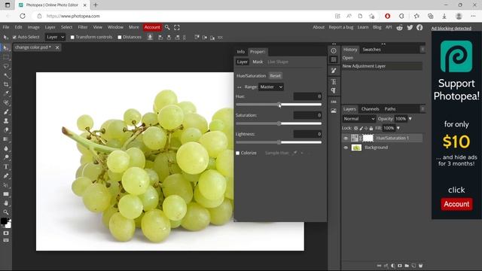Switch to the Mask tab in Properties

tap(258, 62)
